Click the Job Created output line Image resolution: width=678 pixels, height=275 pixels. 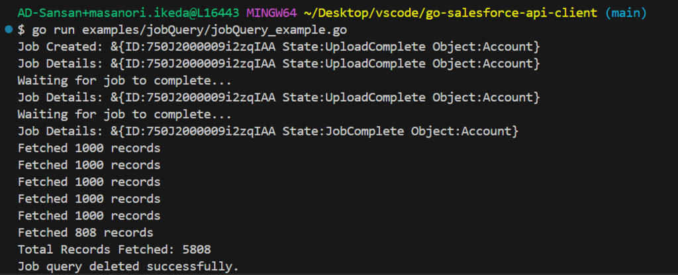279,47
